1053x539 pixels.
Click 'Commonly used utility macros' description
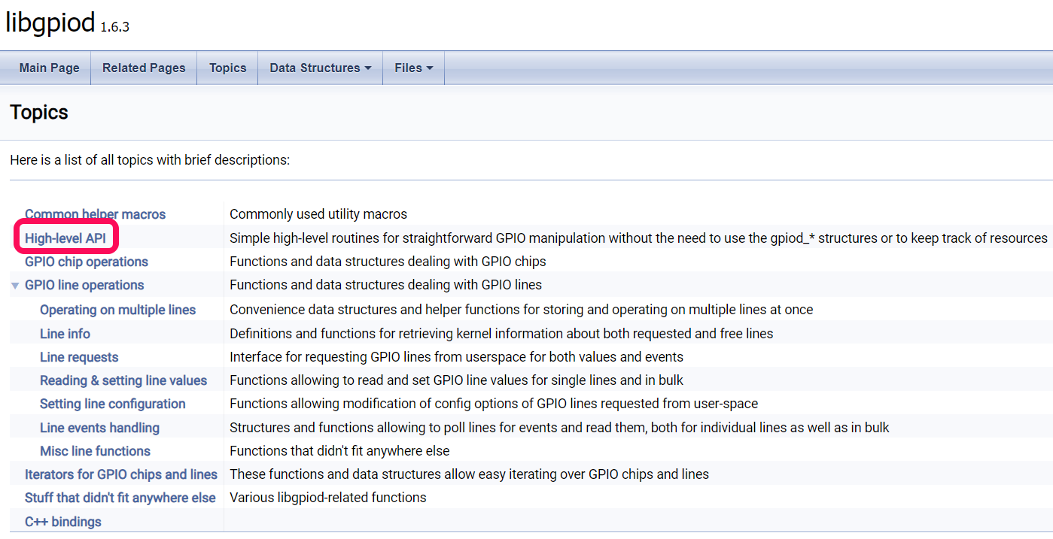pos(318,214)
